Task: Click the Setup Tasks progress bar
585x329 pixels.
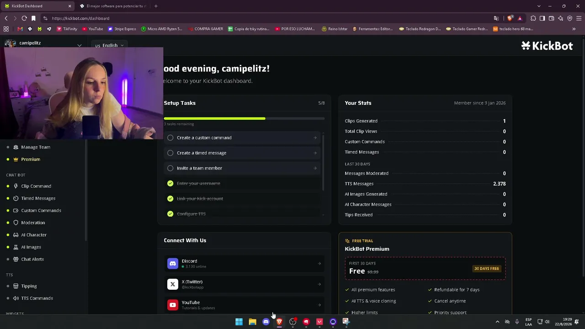Action: [x=244, y=119]
